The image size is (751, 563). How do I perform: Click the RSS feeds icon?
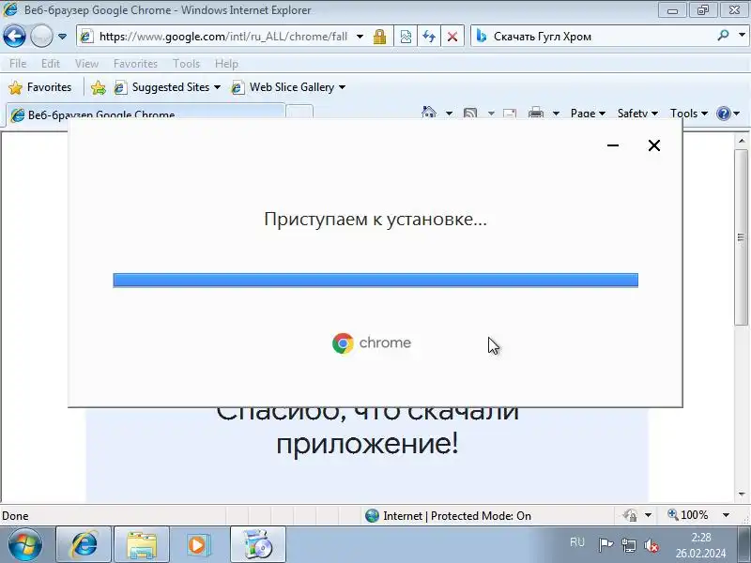470,114
